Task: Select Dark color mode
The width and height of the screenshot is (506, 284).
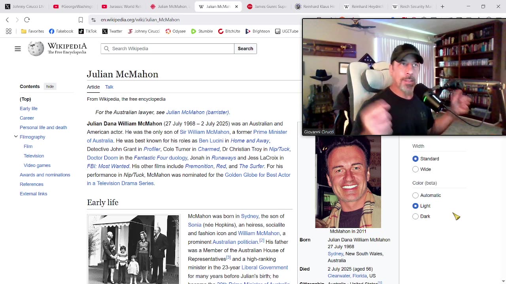Action: [x=415, y=217]
